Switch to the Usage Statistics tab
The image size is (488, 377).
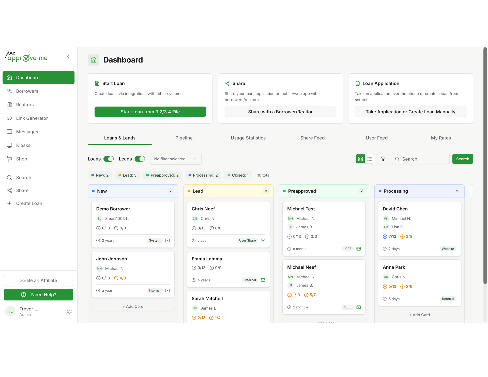(248, 138)
